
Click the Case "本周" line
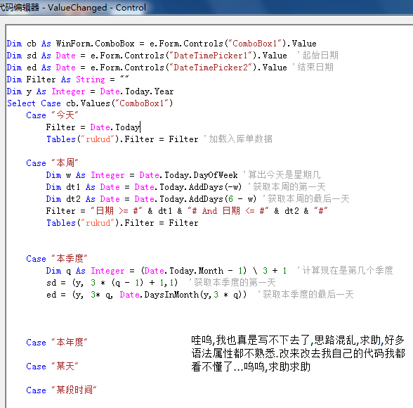click(x=52, y=163)
